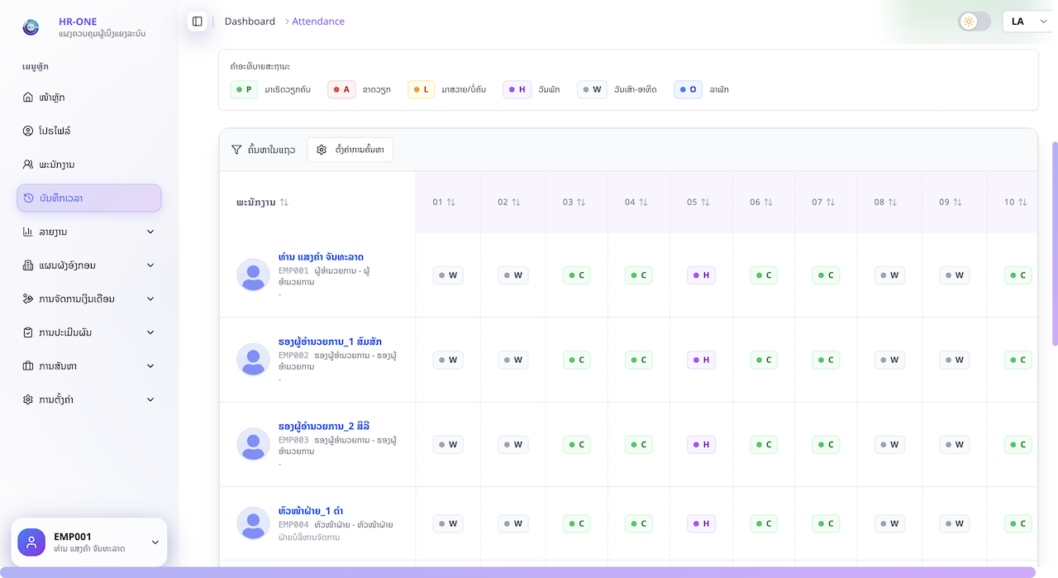Select the Attendance breadcrumb item

317,21
